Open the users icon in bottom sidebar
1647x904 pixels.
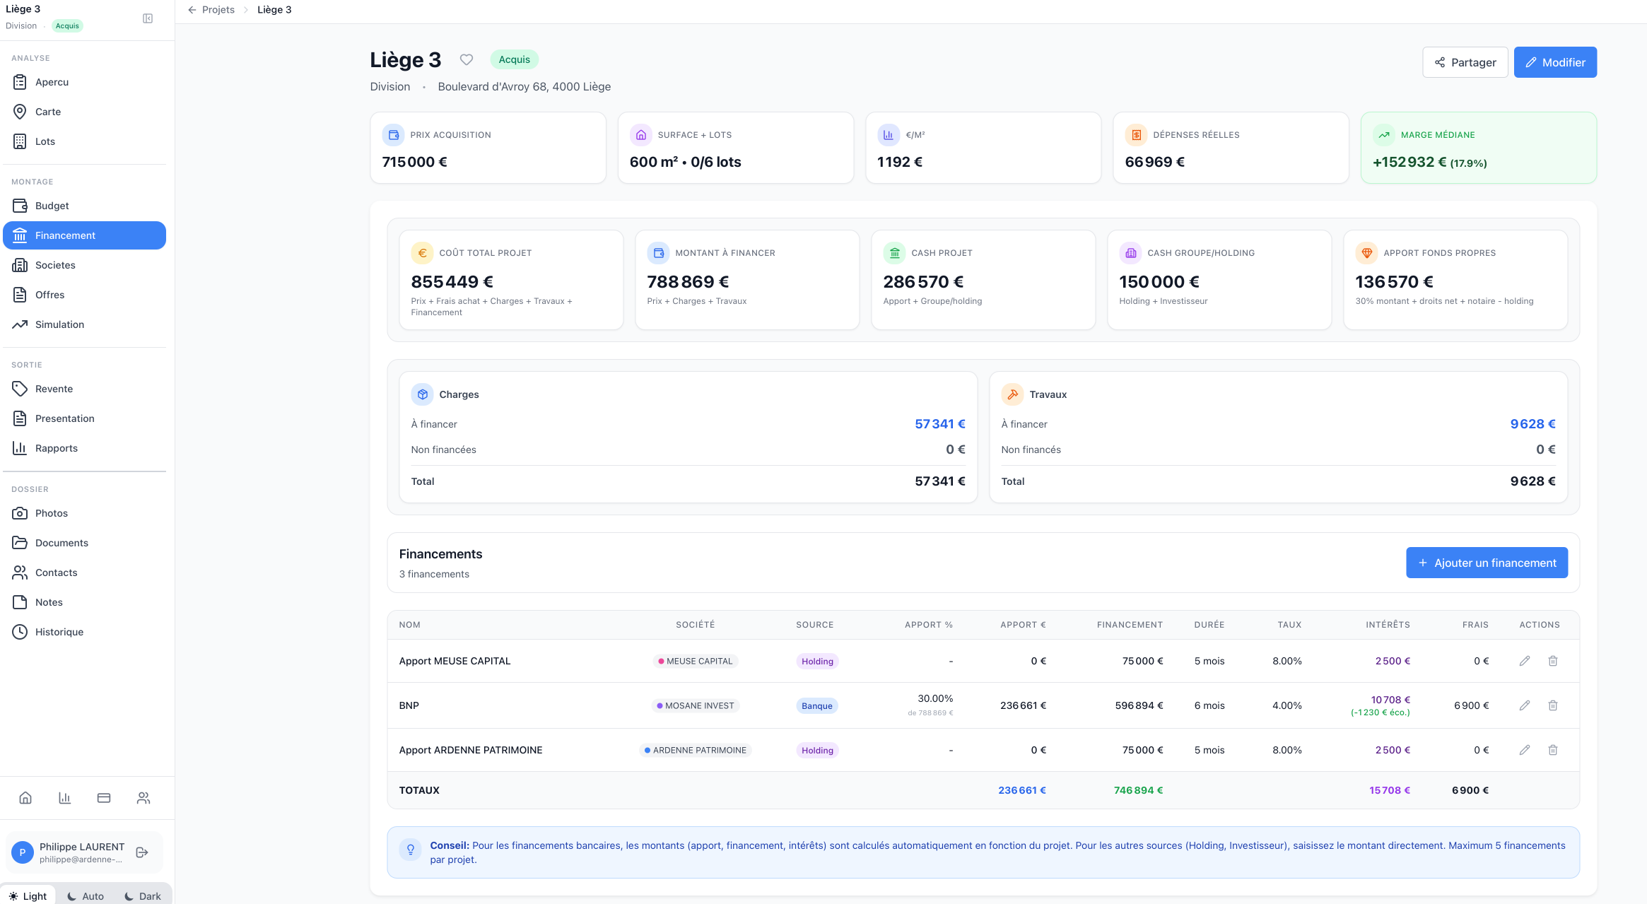tap(143, 798)
